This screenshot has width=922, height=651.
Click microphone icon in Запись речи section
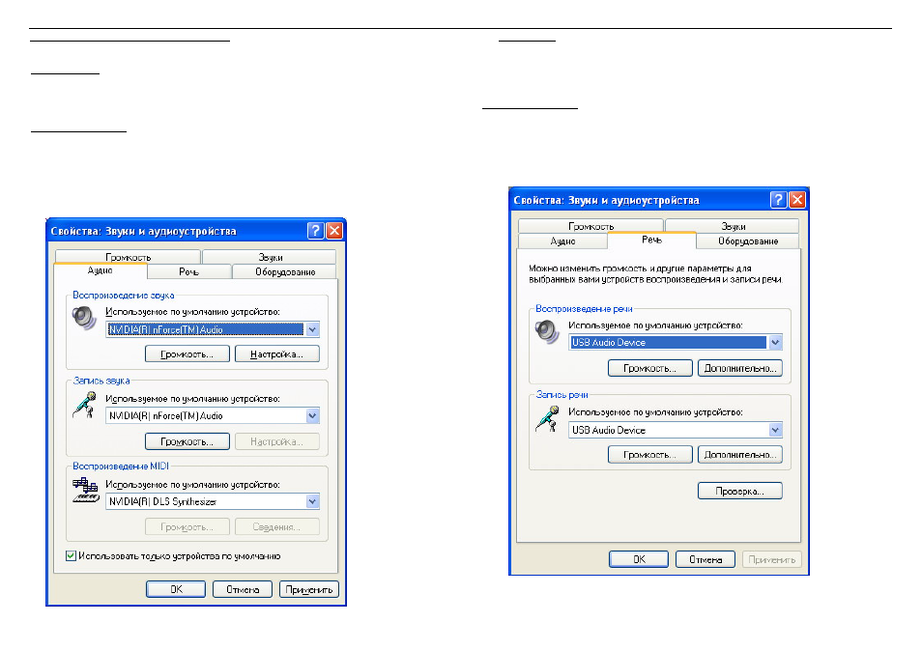[547, 419]
